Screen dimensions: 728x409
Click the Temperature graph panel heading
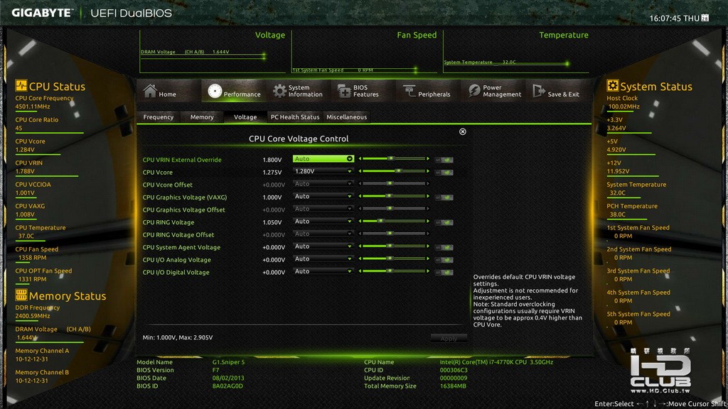click(564, 35)
